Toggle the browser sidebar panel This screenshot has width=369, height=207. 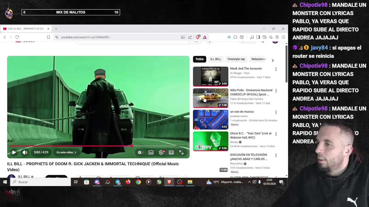[x=258, y=37]
